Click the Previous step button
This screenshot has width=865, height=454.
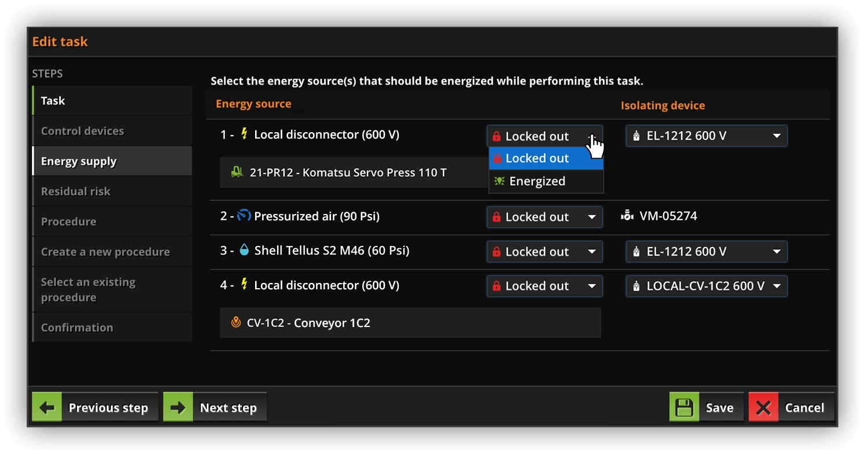click(95, 408)
